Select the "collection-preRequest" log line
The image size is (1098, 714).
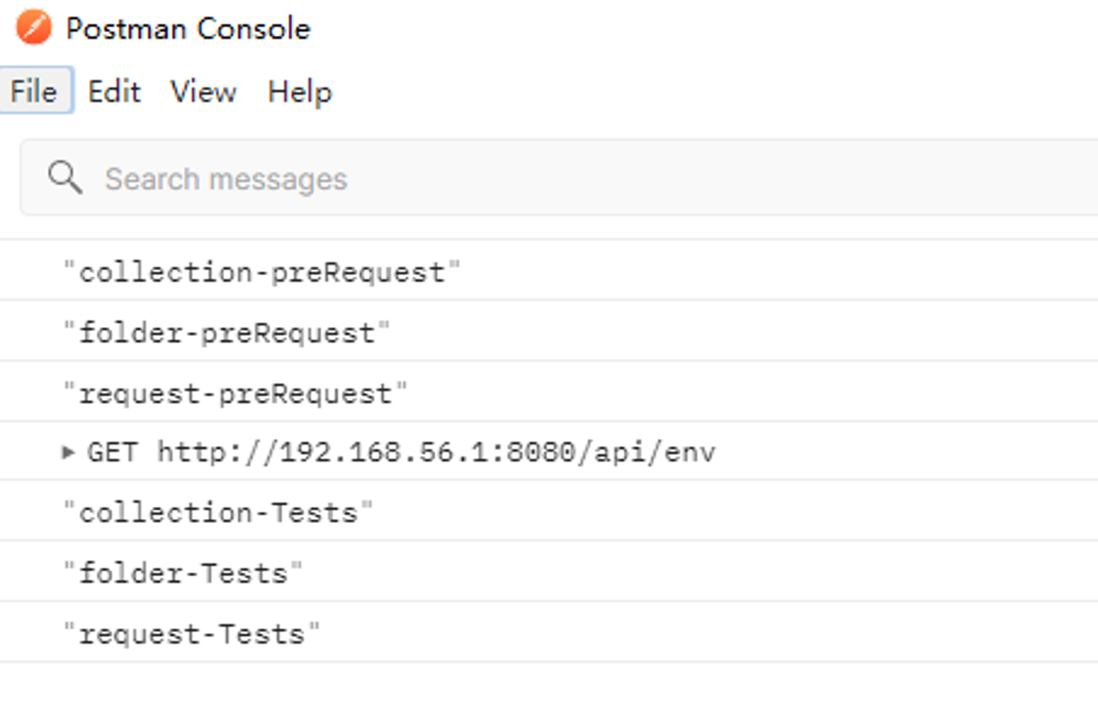549,271
